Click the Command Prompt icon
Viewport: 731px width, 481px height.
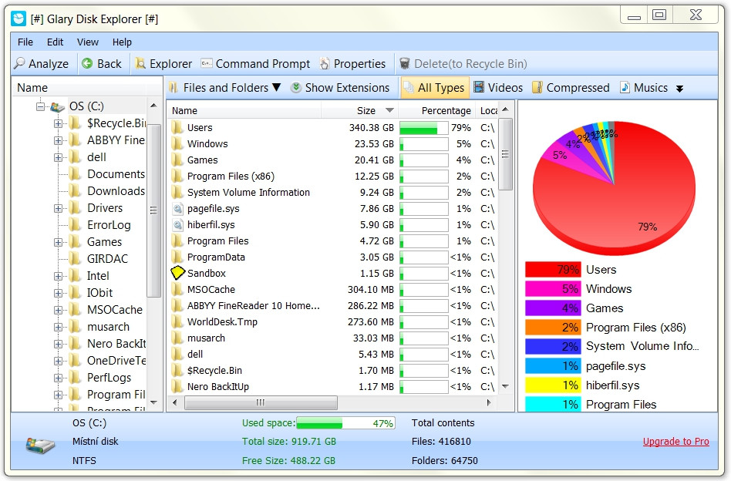pyautogui.click(x=207, y=63)
